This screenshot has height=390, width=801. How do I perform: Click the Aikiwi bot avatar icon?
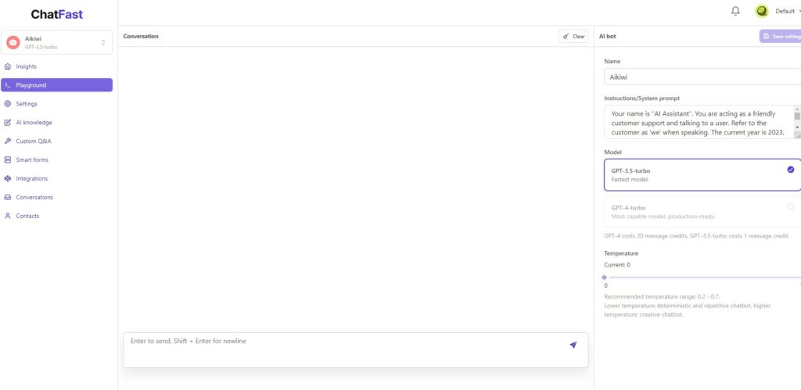click(x=13, y=42)
